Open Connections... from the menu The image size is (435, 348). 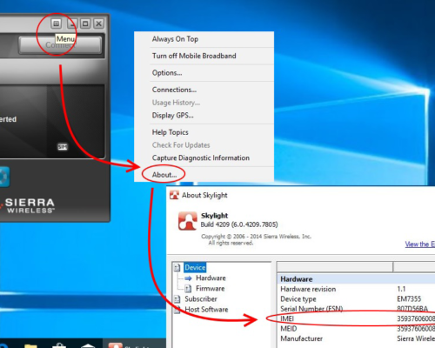174,90
